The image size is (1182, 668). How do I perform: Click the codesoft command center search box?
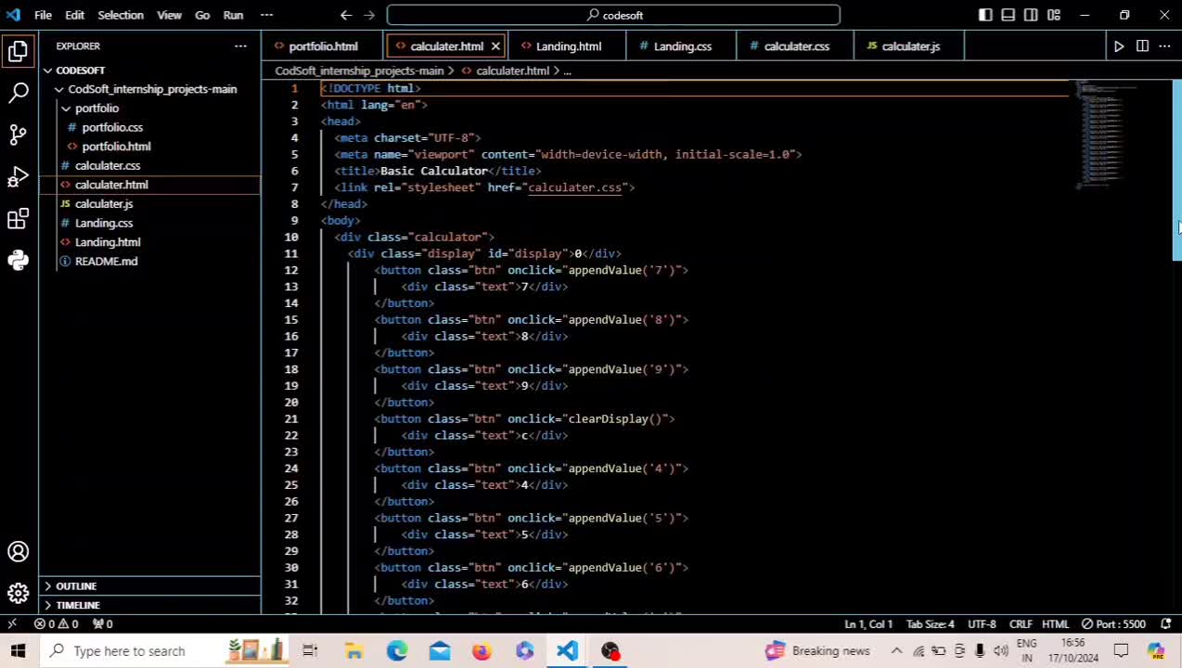613,15
